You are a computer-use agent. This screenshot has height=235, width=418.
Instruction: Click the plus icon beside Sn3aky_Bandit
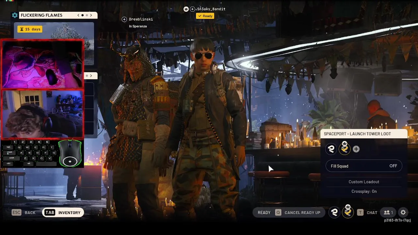192,9
